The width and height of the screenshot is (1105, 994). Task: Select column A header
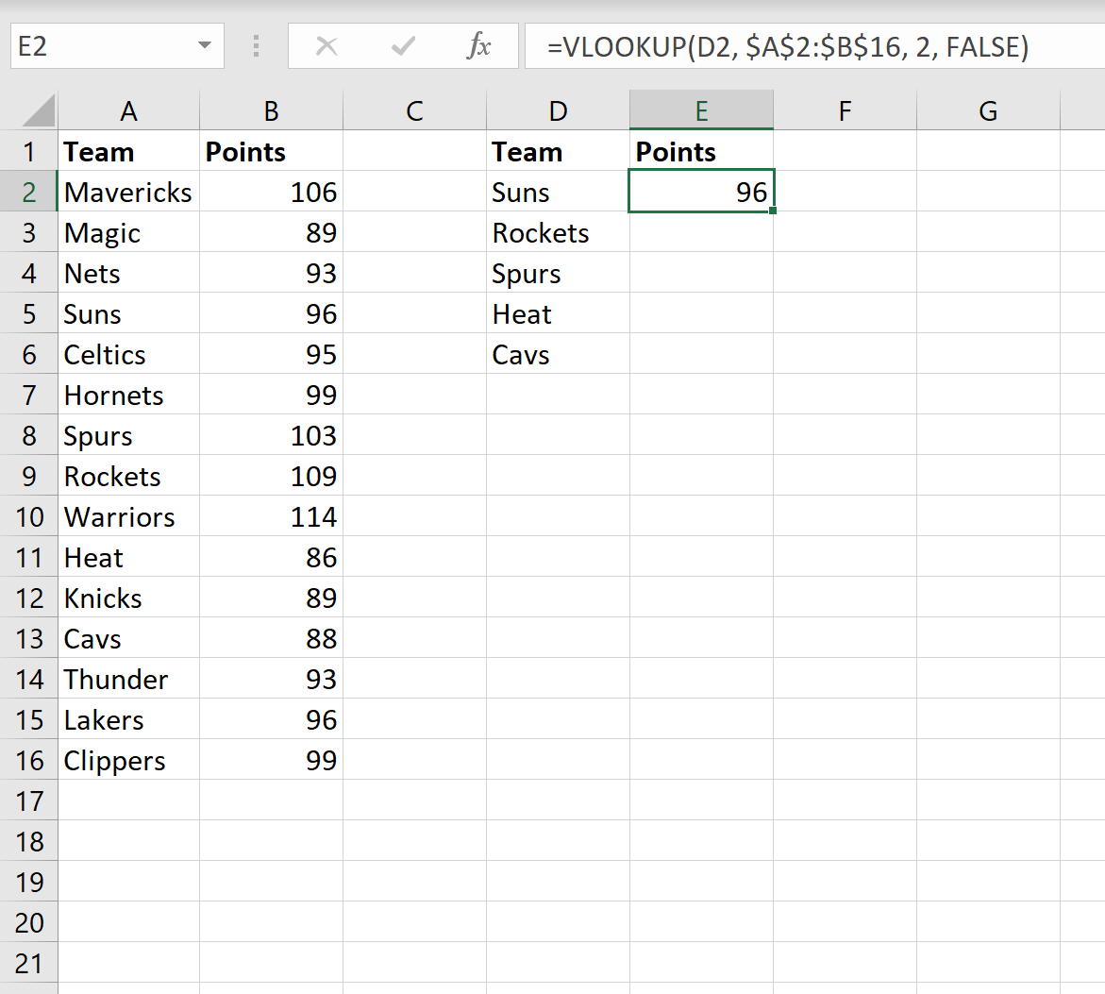click(128, 111)
